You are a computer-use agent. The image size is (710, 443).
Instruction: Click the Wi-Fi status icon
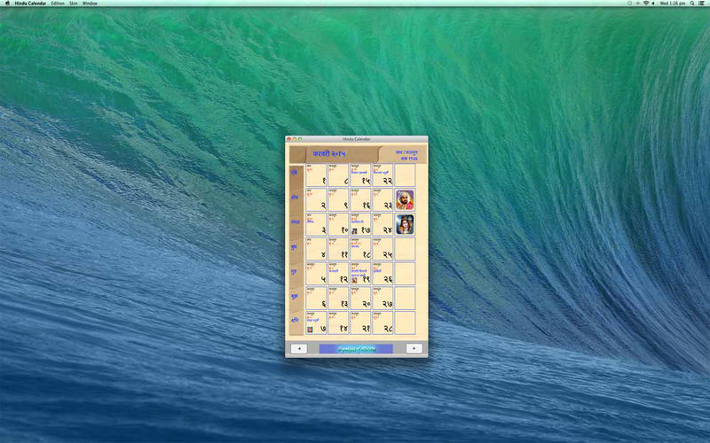click(646, 4)
